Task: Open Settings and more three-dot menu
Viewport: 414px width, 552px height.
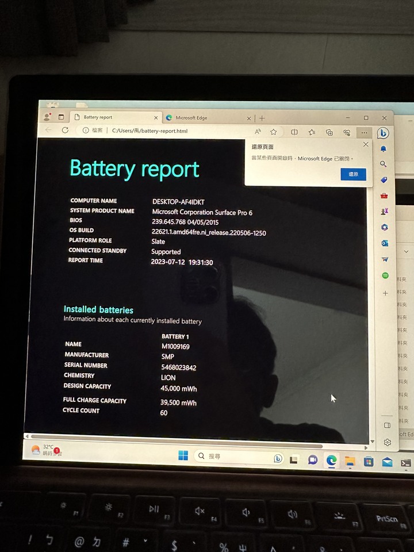Action: tap(364, 133)
